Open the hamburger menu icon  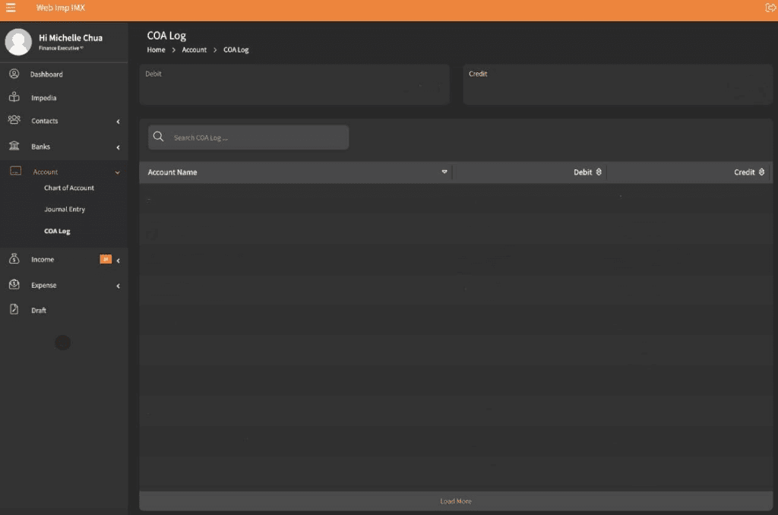click(11, 8)
